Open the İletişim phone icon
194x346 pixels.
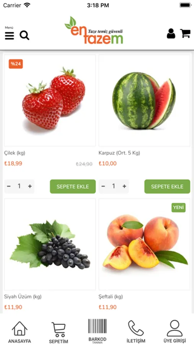pyautogui.click(x=136, y=332)
